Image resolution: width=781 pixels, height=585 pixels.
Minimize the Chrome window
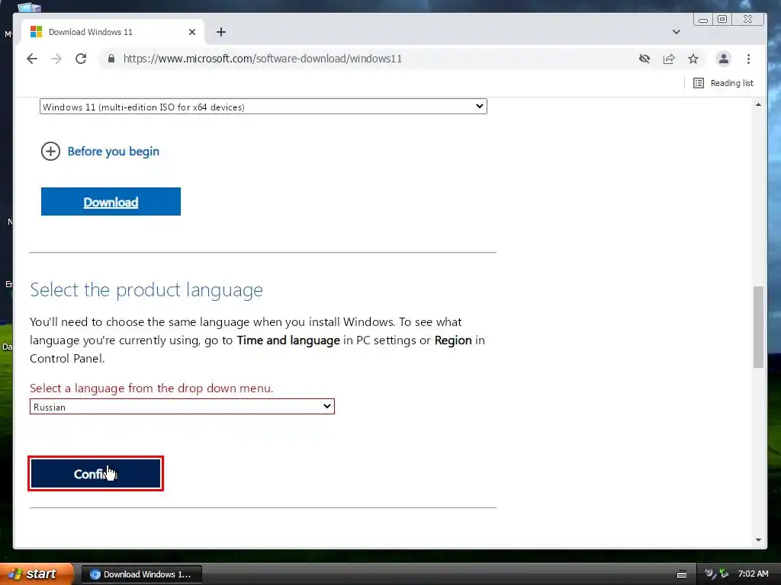click(702, 19)
